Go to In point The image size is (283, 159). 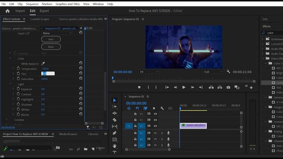pyautogui.click(x=167, y=87)
